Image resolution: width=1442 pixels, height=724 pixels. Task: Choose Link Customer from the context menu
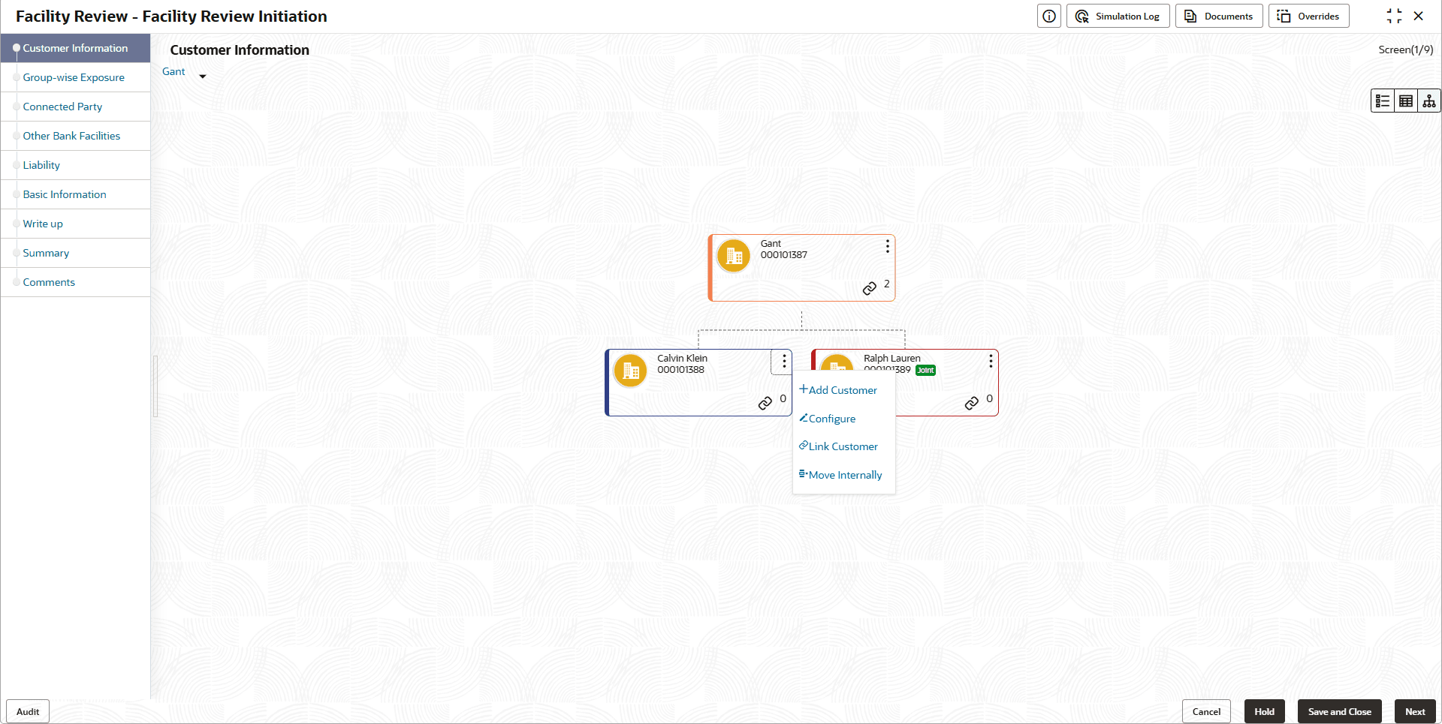coord(838,446)
